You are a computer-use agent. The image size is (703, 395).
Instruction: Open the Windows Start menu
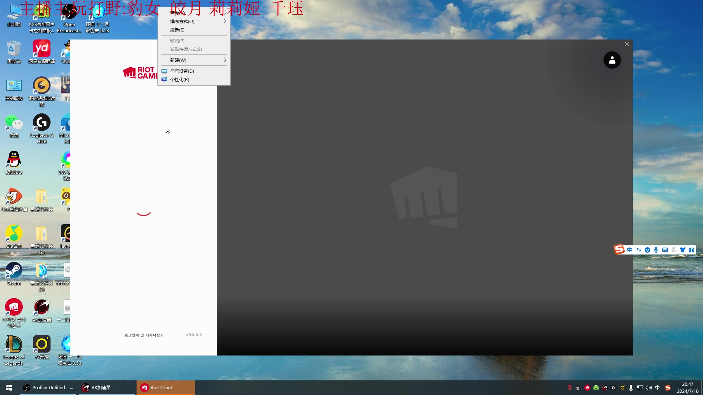tap(9, 388)
